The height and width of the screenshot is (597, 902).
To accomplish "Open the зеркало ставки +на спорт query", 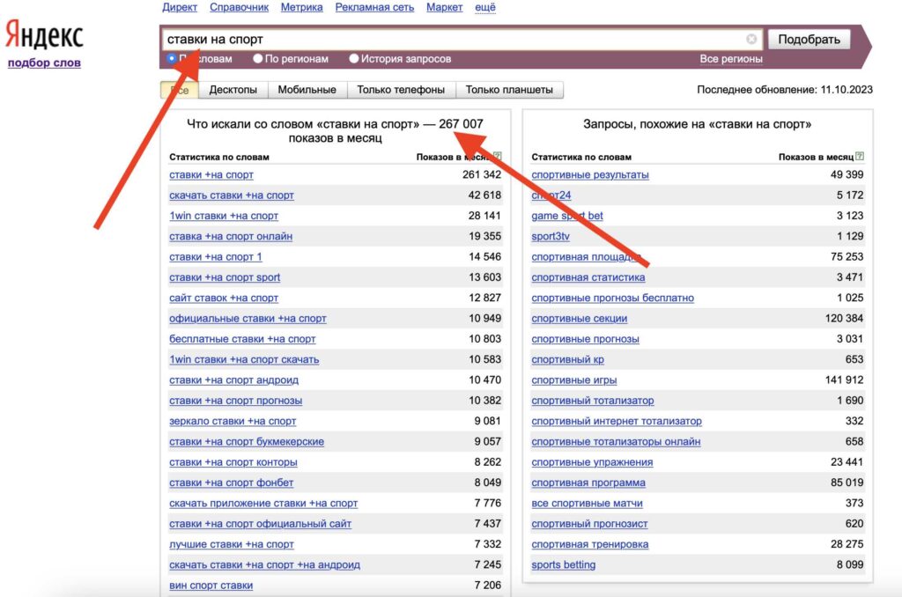I will click(x=233, y=421).
